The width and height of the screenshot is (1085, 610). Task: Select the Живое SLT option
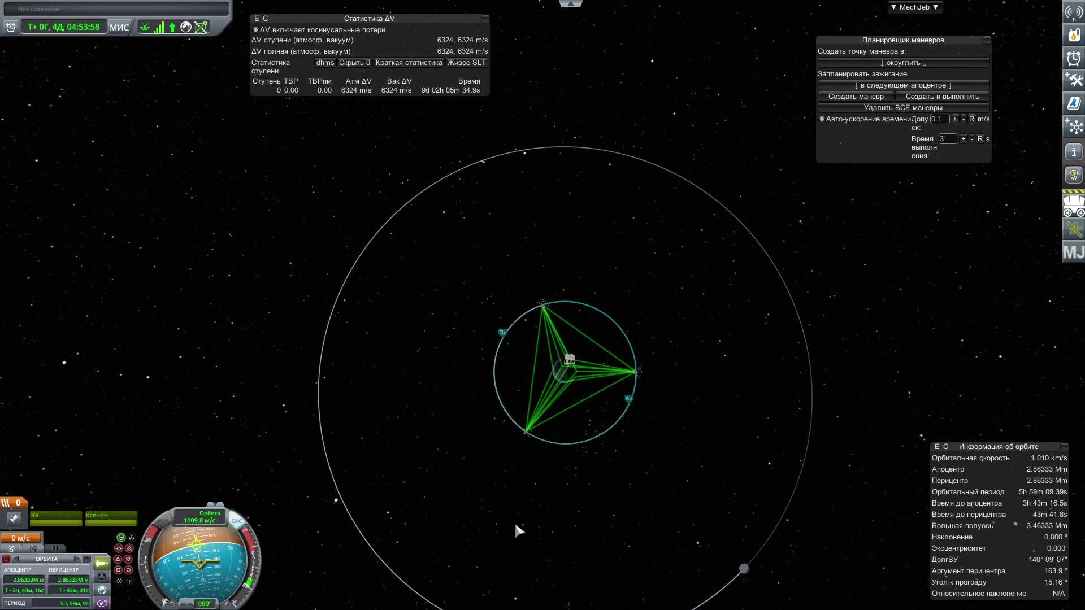point(466,63)
